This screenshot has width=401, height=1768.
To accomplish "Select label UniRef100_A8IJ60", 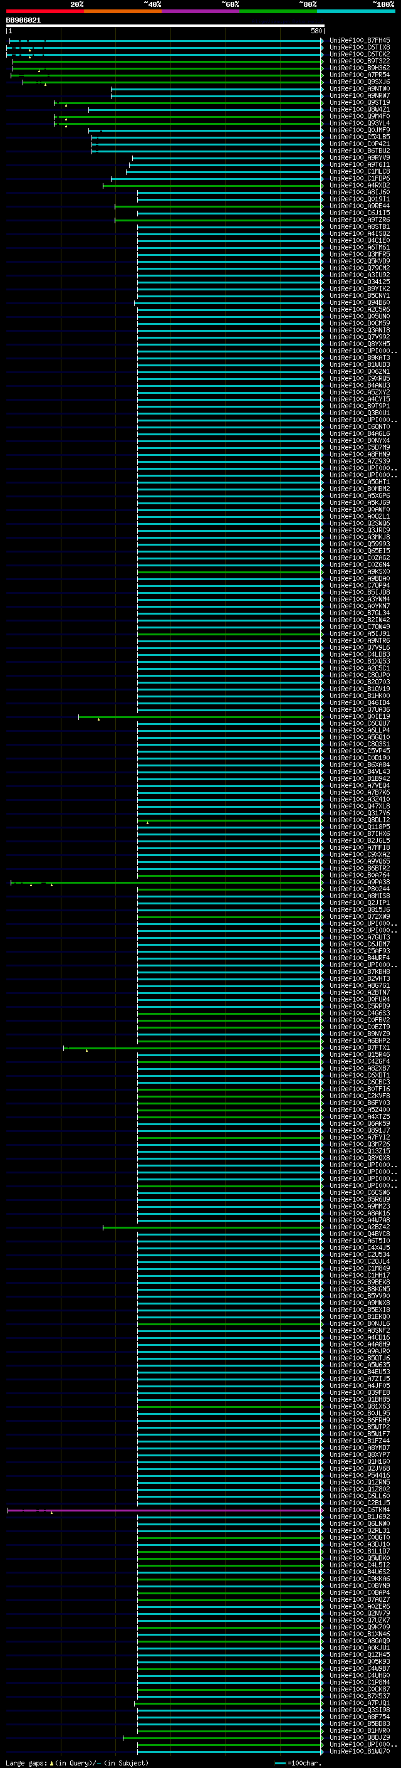I will pos(359,192).
